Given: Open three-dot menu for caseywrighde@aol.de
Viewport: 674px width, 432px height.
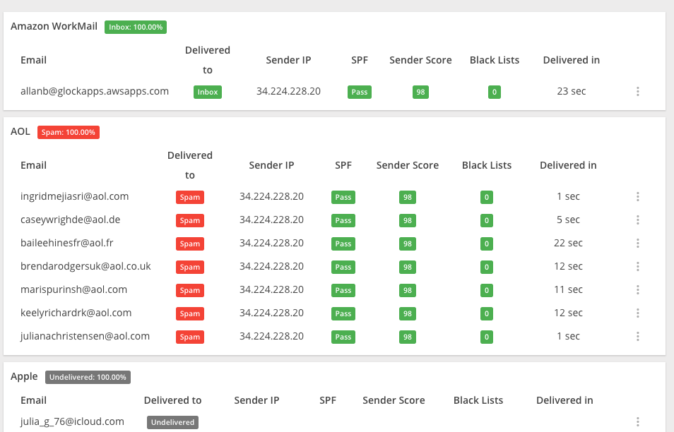Looking at the screenshot, I should (x=637, y=220).
